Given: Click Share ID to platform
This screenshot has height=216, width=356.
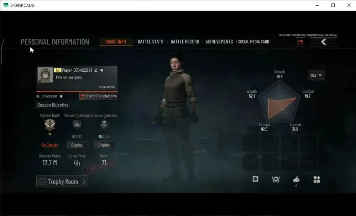Looking at the screenshot, I should click(x=98, y=96).
